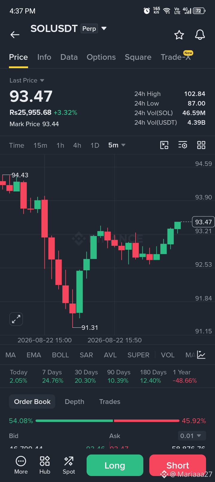Select the 4h chart interval

coord(77,145)
